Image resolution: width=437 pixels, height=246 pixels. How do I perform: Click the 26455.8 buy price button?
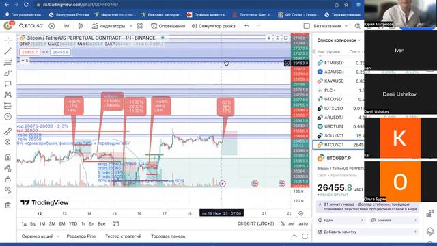[61, 52]
